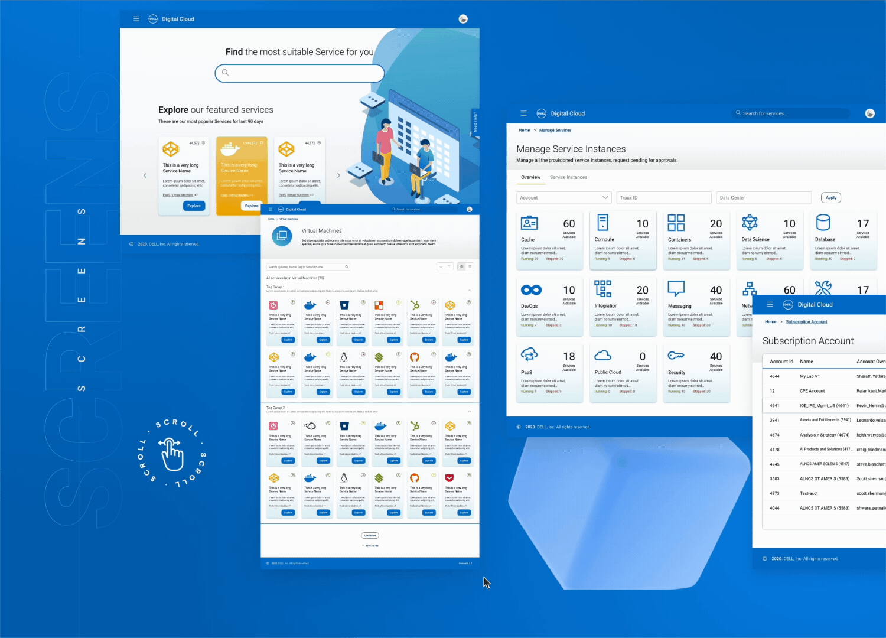Open the Cache service card icon

(529, 223)
